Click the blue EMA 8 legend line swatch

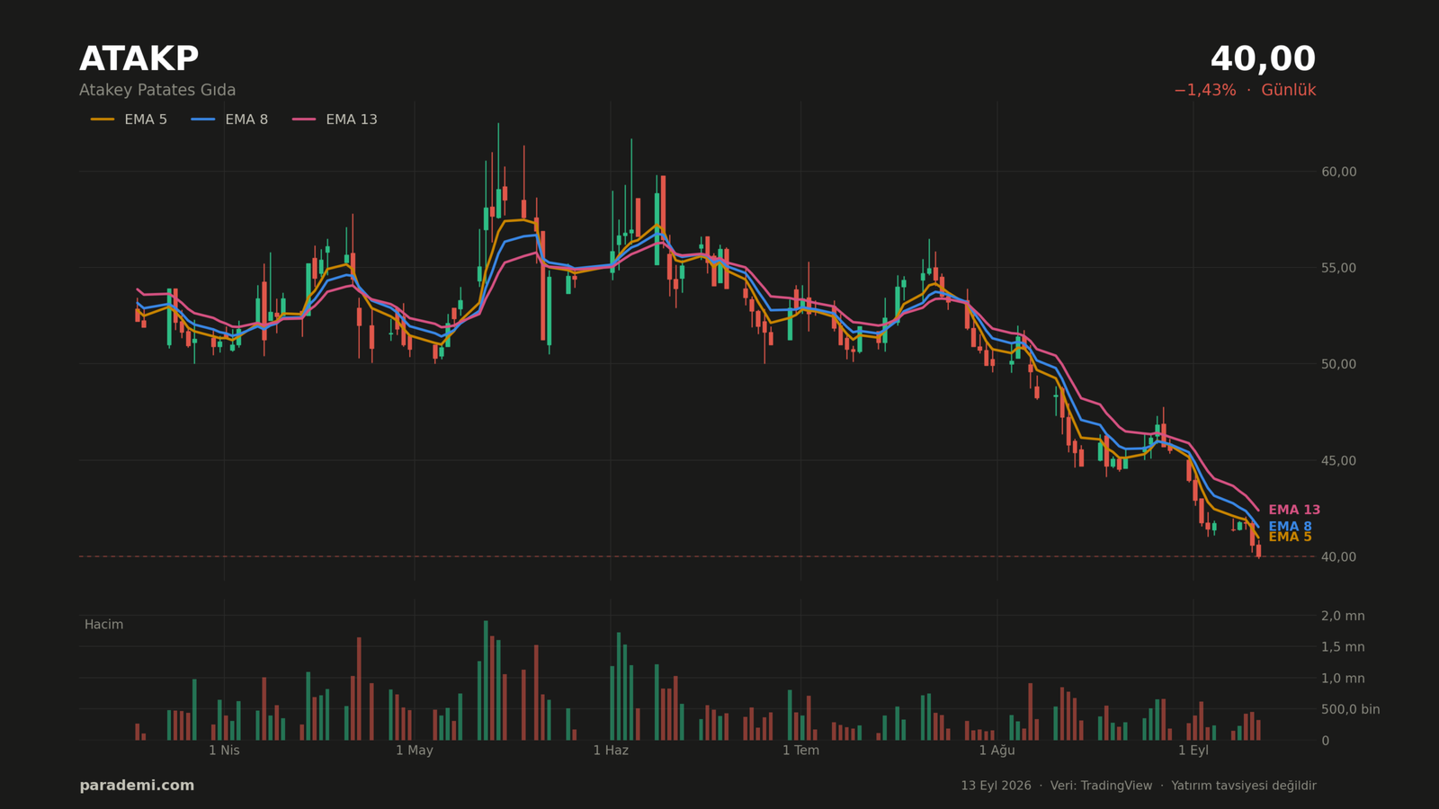203,120
